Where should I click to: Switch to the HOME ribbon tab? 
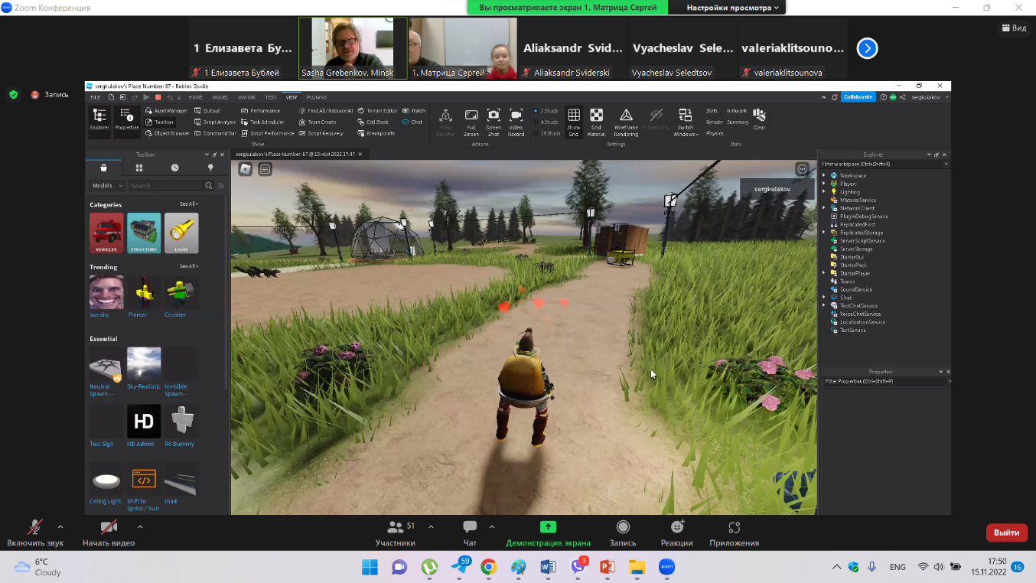tap(196, 97)
